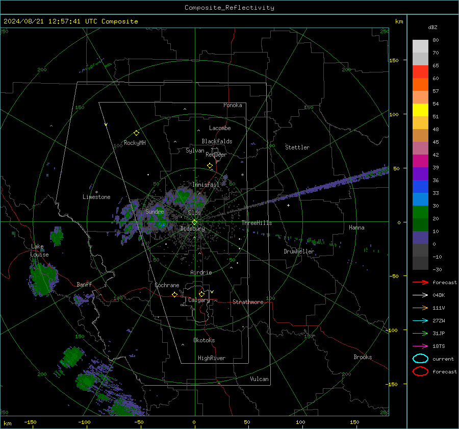Click the green 31JP arrow legend icon

420,333
